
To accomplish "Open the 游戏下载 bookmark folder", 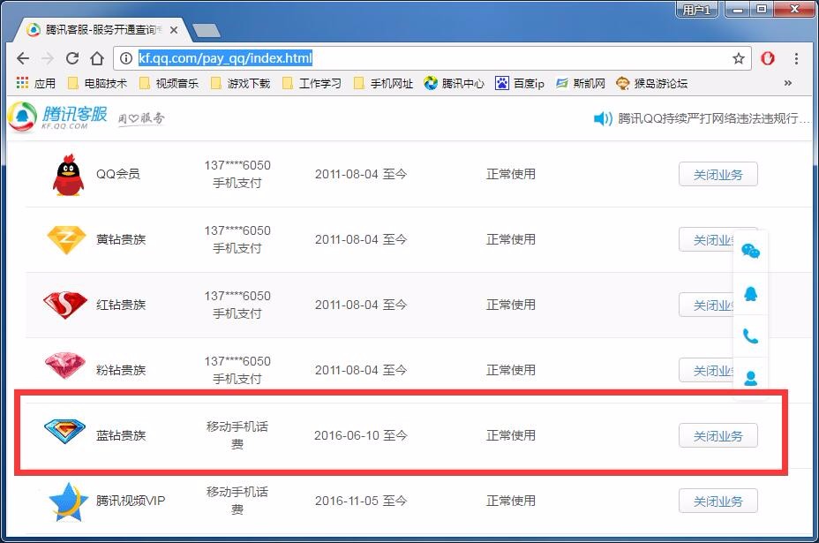I will (241, 83).
